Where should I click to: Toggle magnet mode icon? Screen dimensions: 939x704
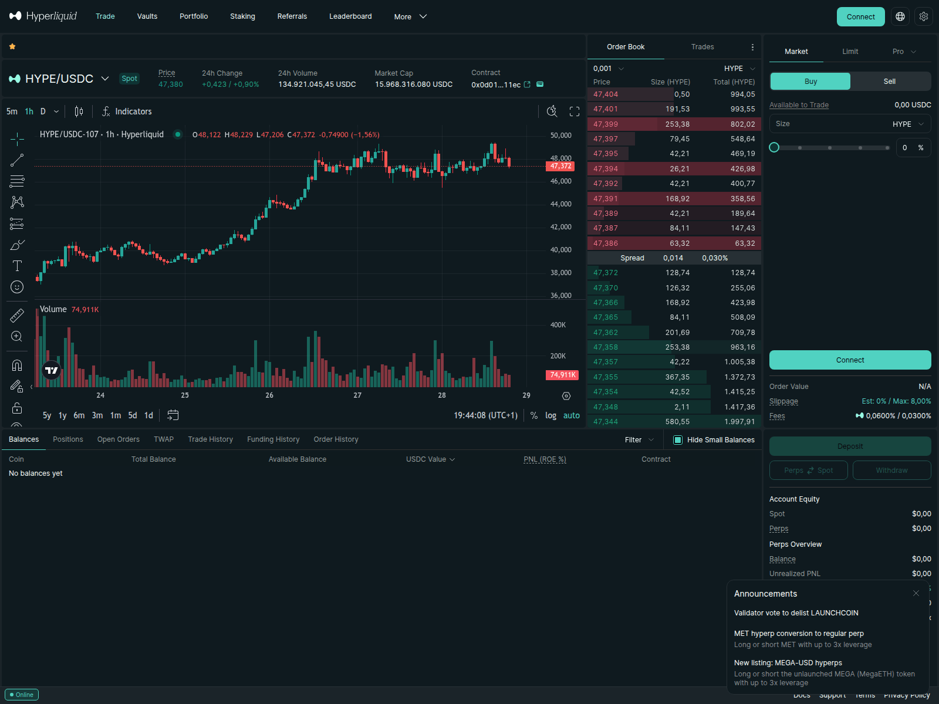coord(17,365)
